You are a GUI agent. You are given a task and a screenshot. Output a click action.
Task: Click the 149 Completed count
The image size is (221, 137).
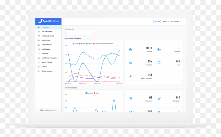point(178,97)
